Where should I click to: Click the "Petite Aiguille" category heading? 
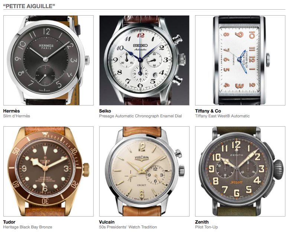(x=29, y=6)
